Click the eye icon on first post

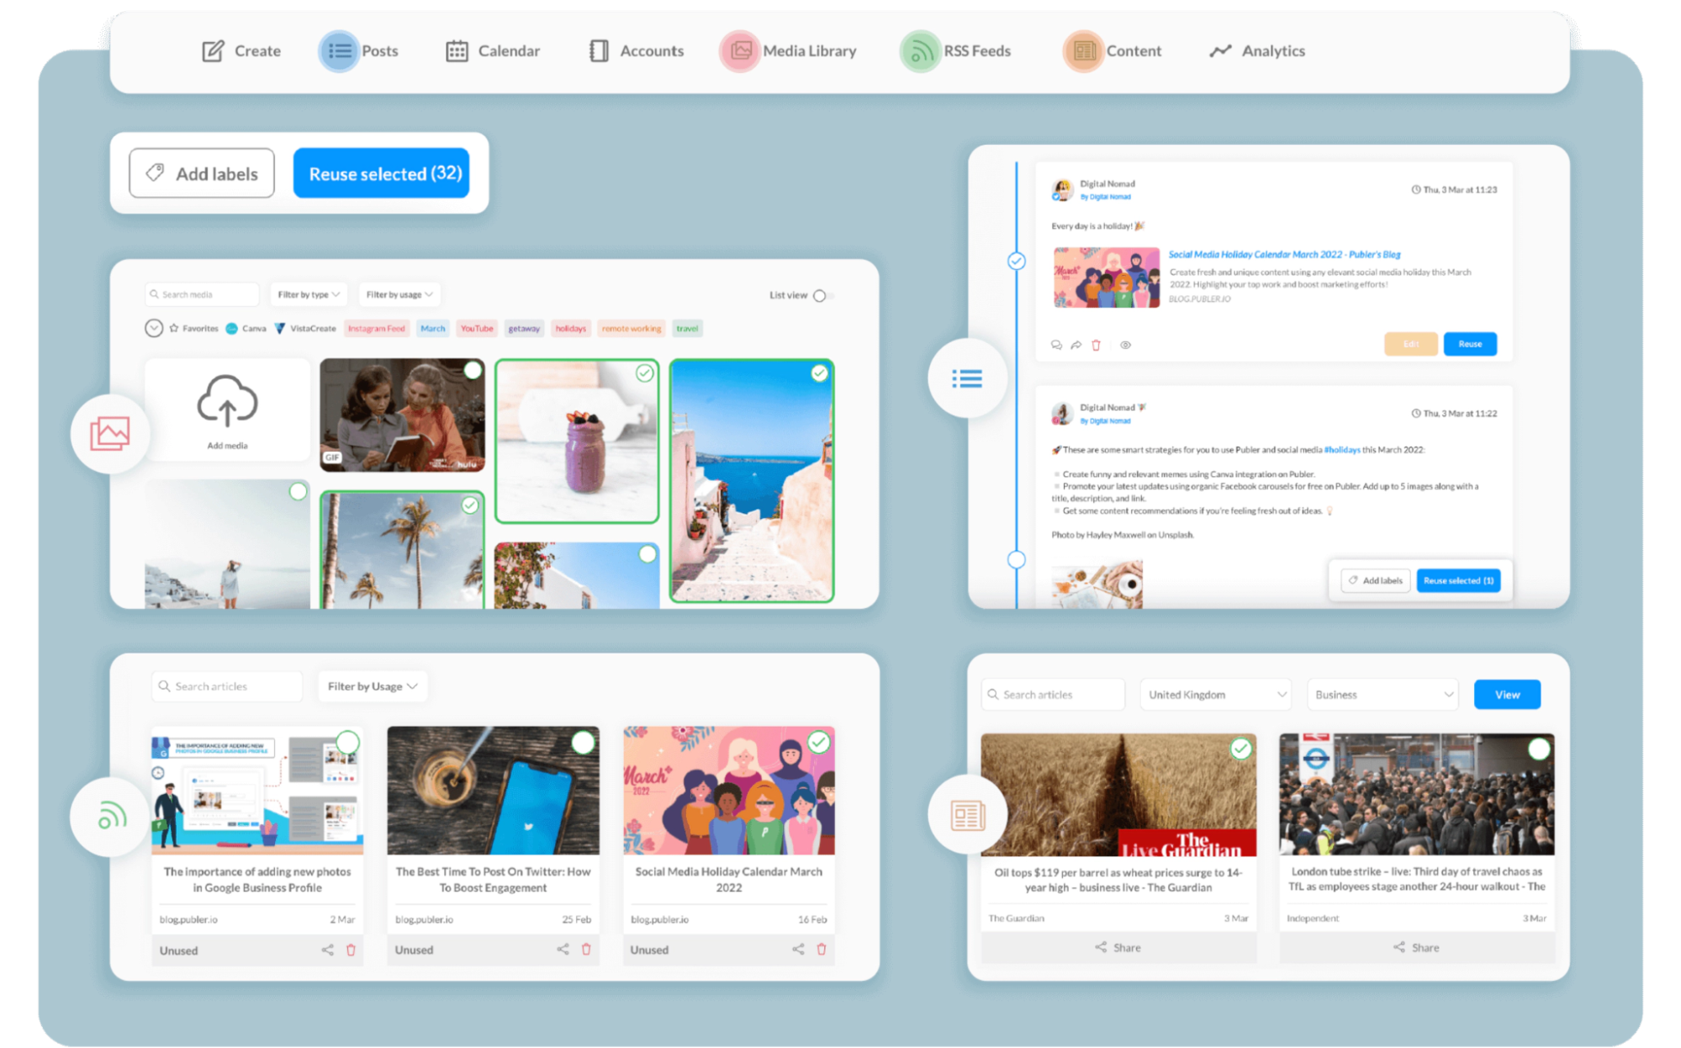(x=1125, y=345)
